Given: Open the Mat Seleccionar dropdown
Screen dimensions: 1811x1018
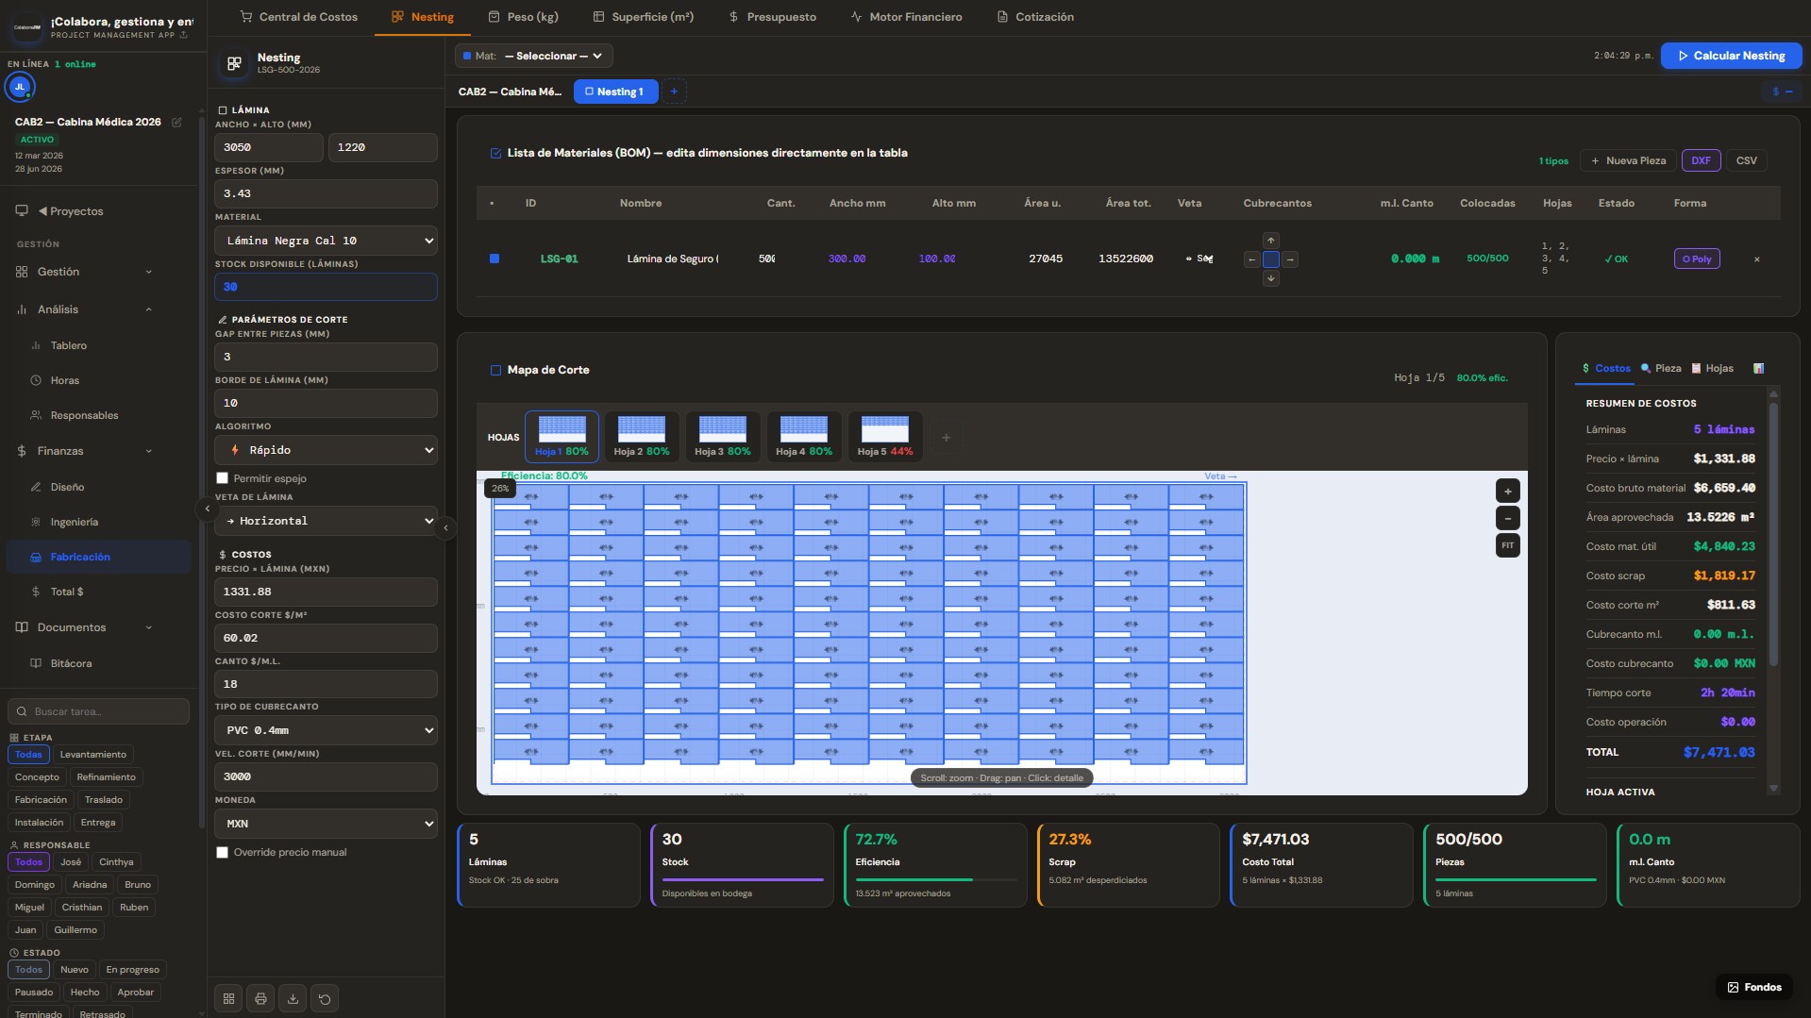Looking at the screenshot, I should pyautogui.click(x=534, y=56).
